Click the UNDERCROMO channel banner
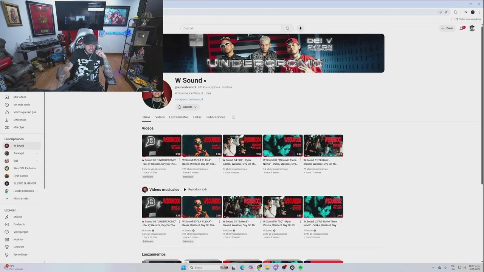Screen dimensions: 484x272 (x=274, y=53)
